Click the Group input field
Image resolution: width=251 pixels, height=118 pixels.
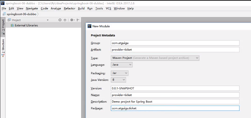coord(175,43)
